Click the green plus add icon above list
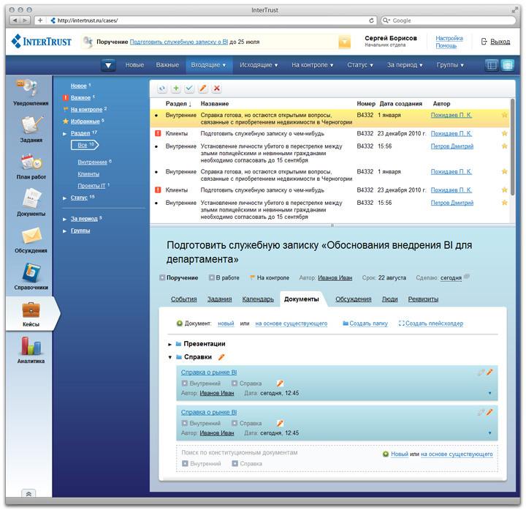 [176, 89]
